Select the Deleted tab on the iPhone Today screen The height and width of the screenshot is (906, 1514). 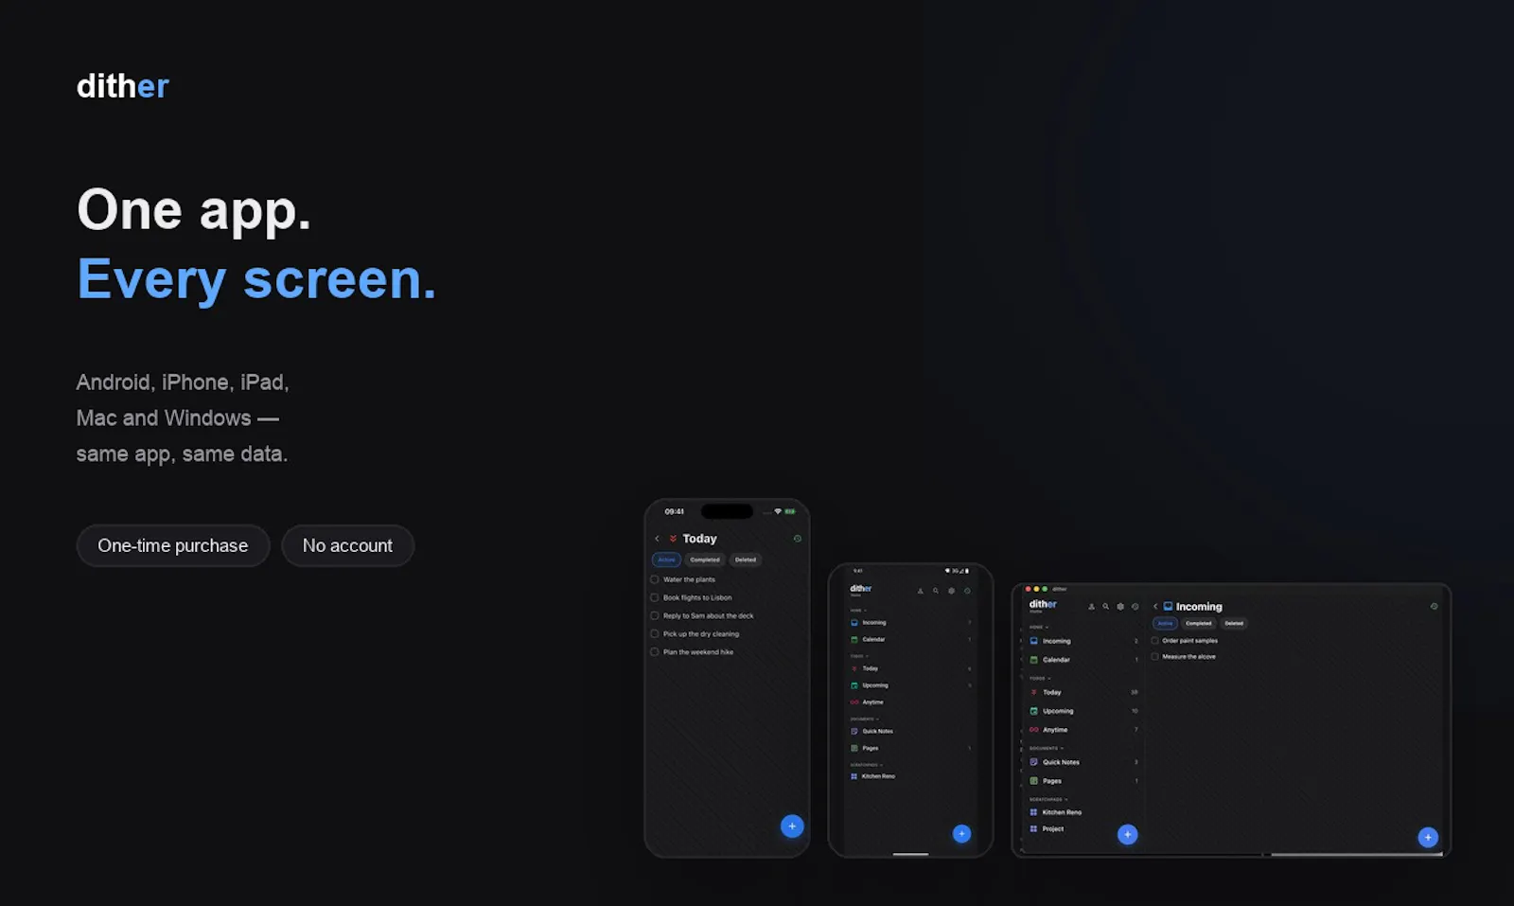point(746,560)
